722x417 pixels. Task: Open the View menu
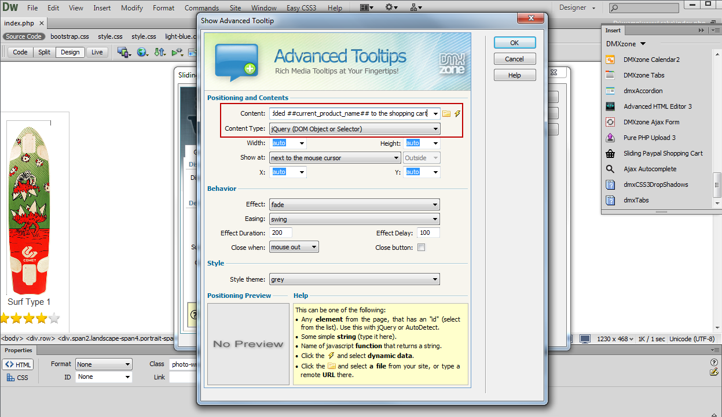pos(76,8)
